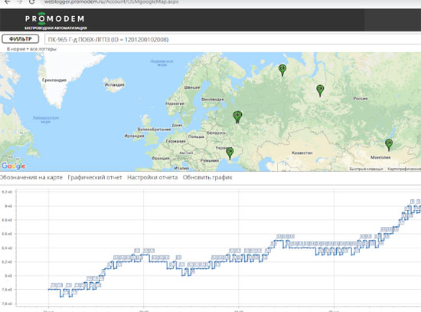421x312 pixels.
Task: Reload the page with browser refresh icon
Action: point(32,2)
